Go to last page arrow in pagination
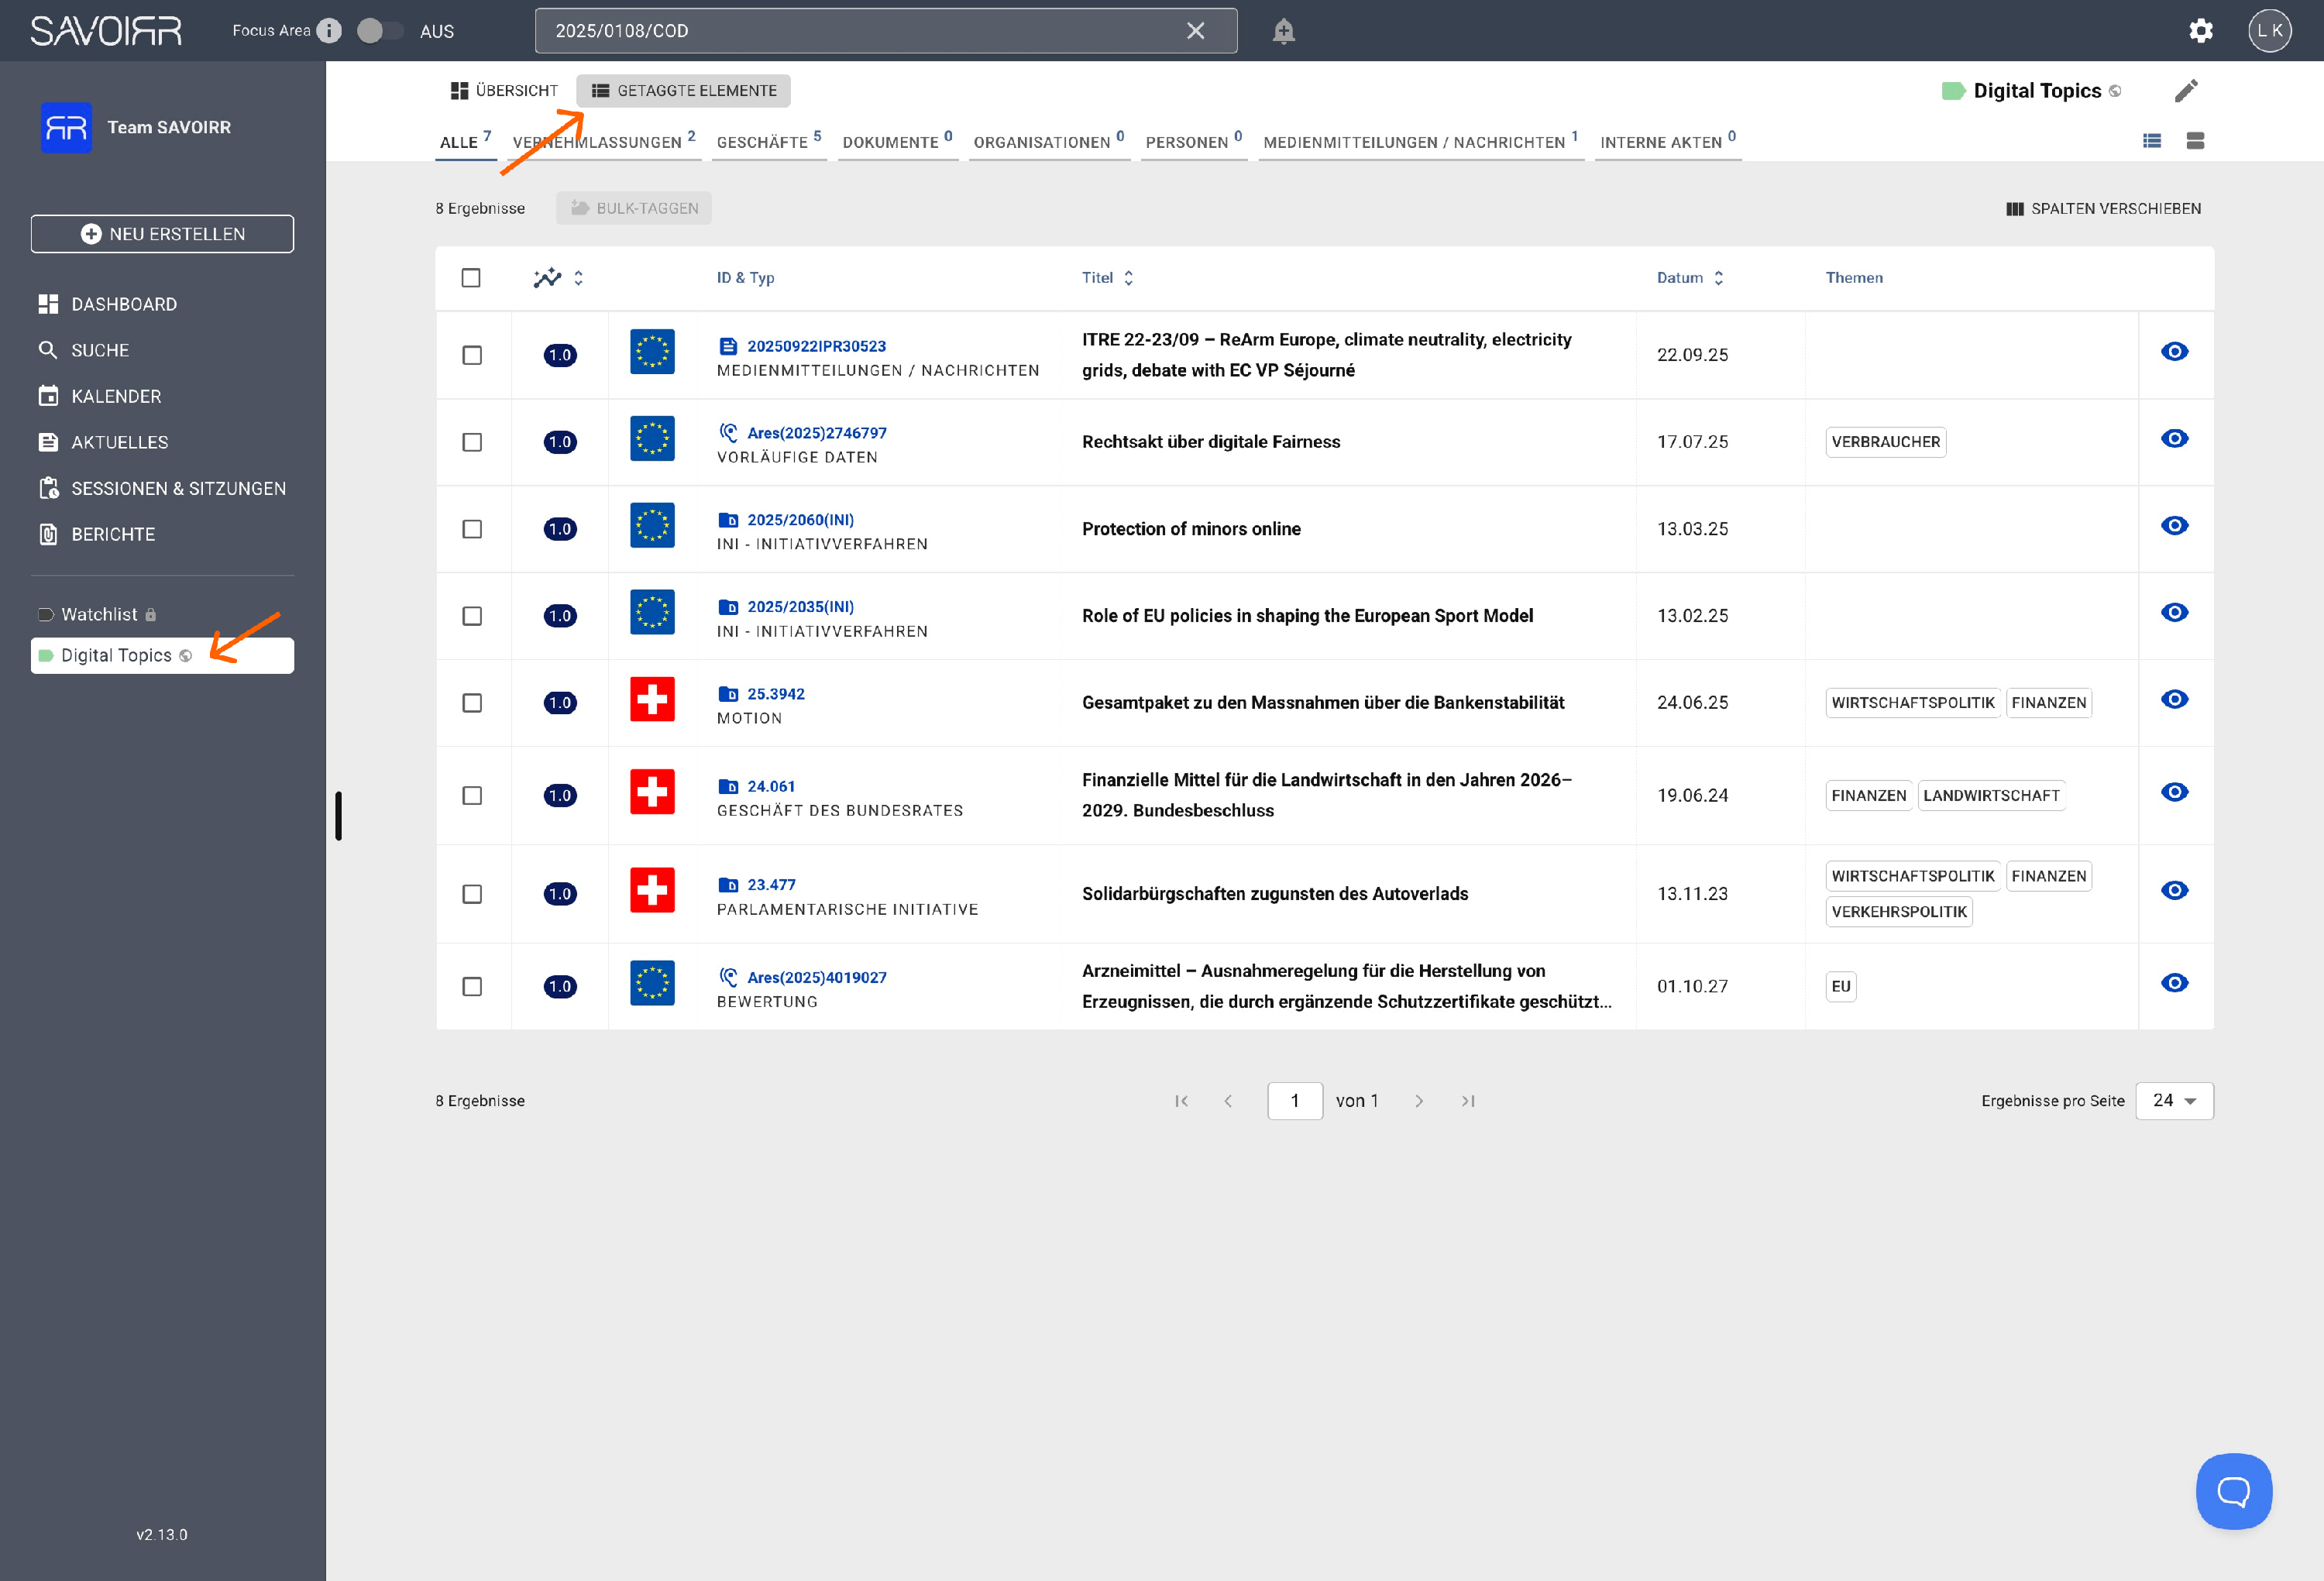The width and height of the screenshot is (2324, 1581). [1467, 1101]
